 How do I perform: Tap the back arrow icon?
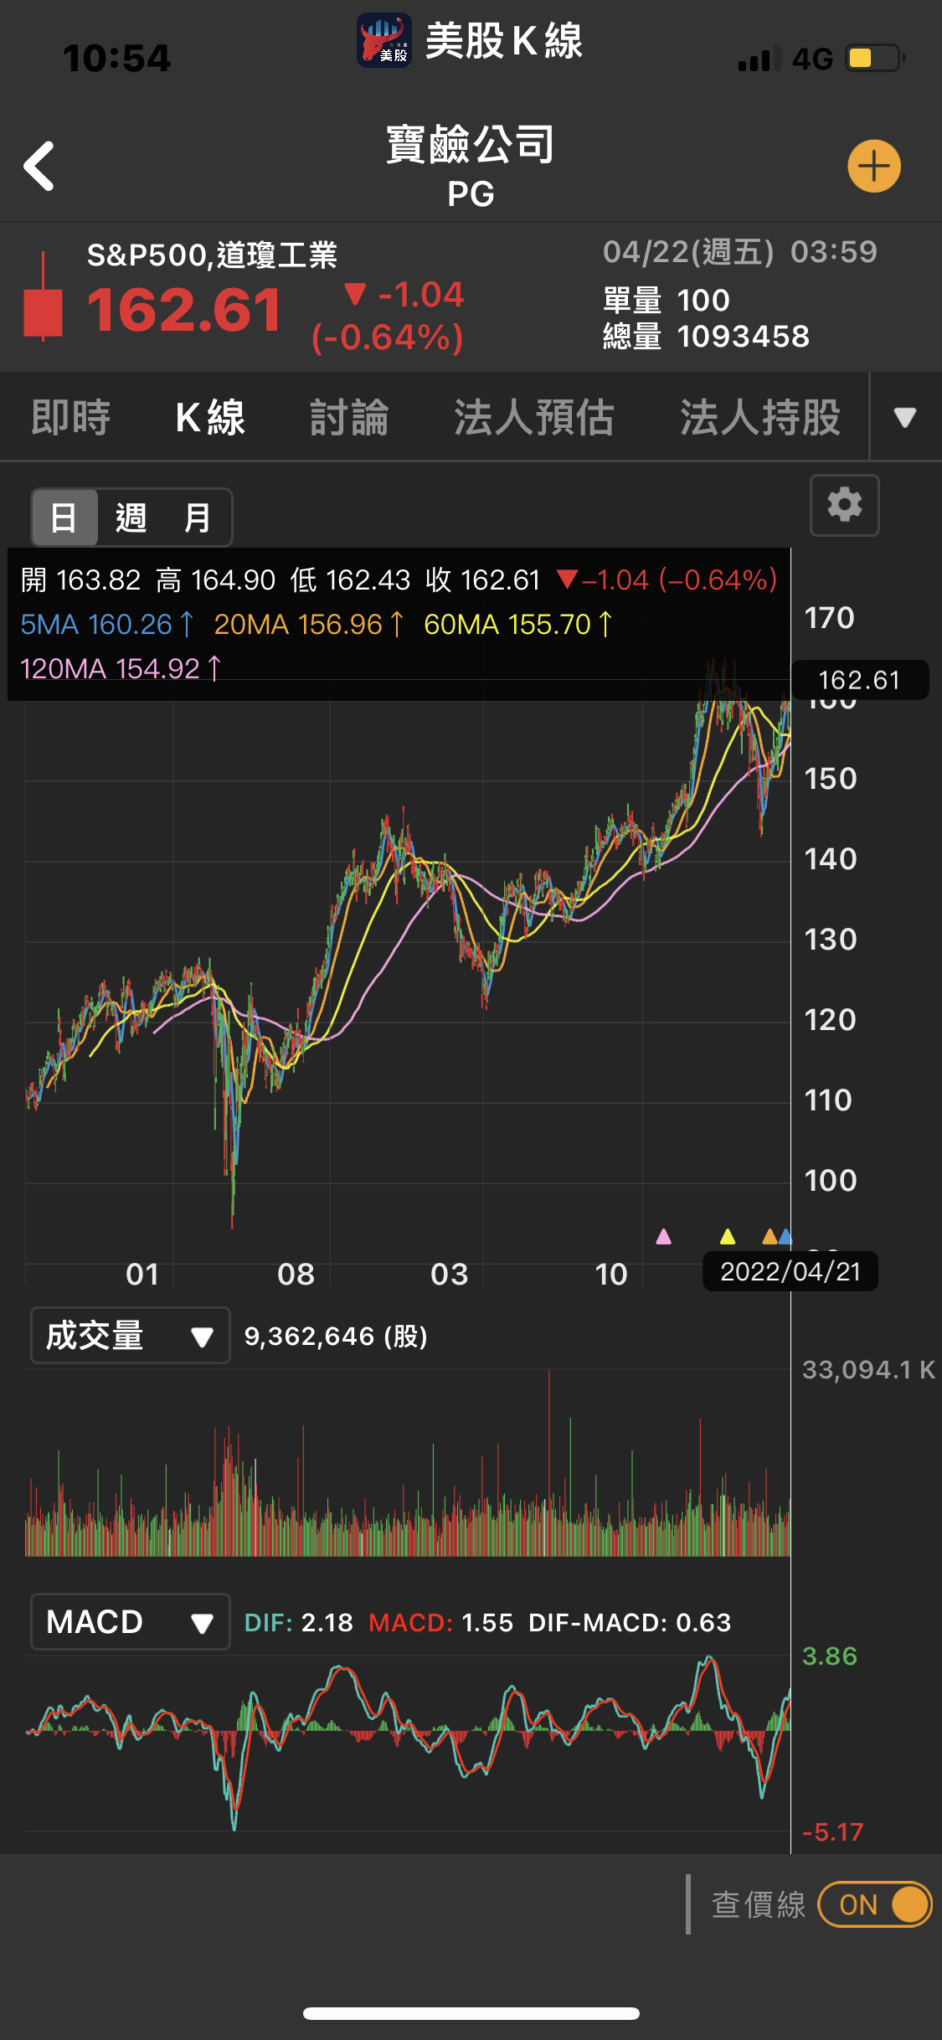(x=39, y=166)
